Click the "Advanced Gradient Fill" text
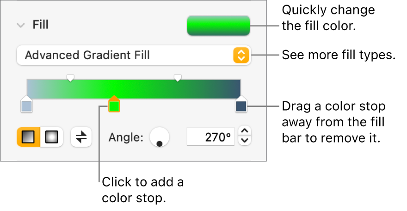 (87, 56)
